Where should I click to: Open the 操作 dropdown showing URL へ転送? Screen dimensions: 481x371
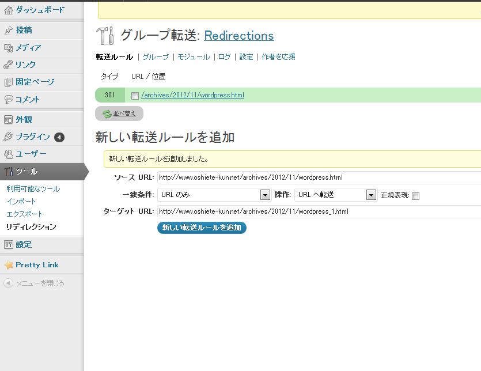tap(336, 195)
